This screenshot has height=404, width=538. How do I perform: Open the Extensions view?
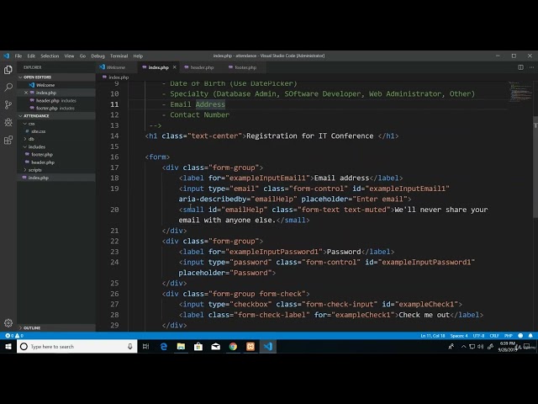(8, 140)
